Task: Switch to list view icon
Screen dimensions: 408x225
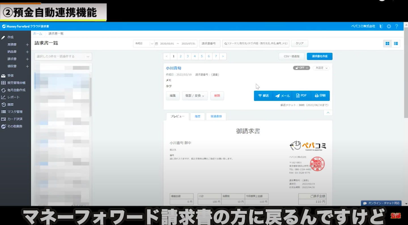Action: pos(396,44)
